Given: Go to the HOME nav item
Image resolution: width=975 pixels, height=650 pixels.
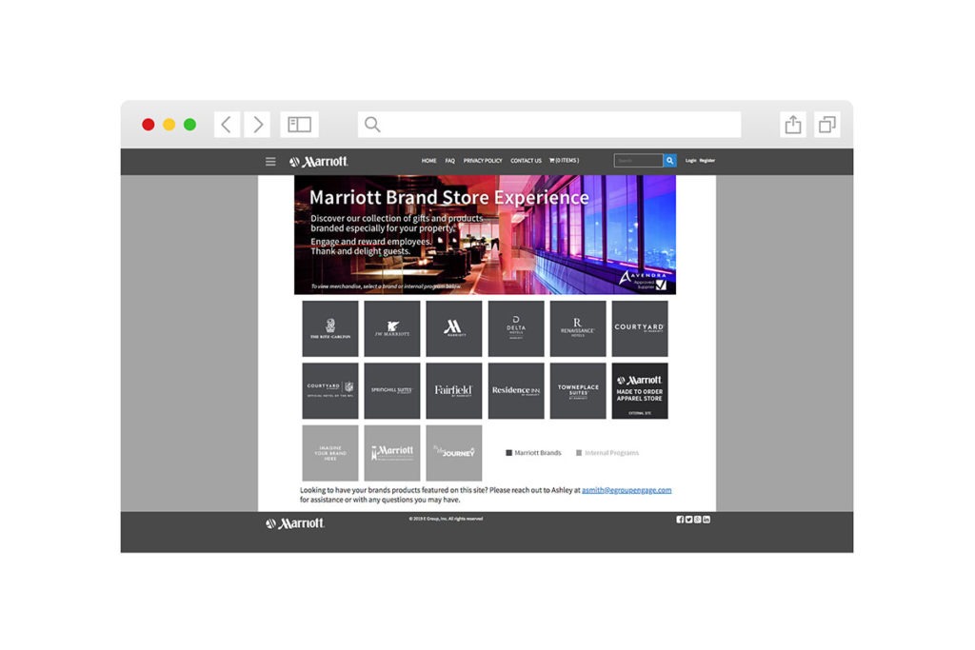Looking at the screenshot, I should point(429,160).
